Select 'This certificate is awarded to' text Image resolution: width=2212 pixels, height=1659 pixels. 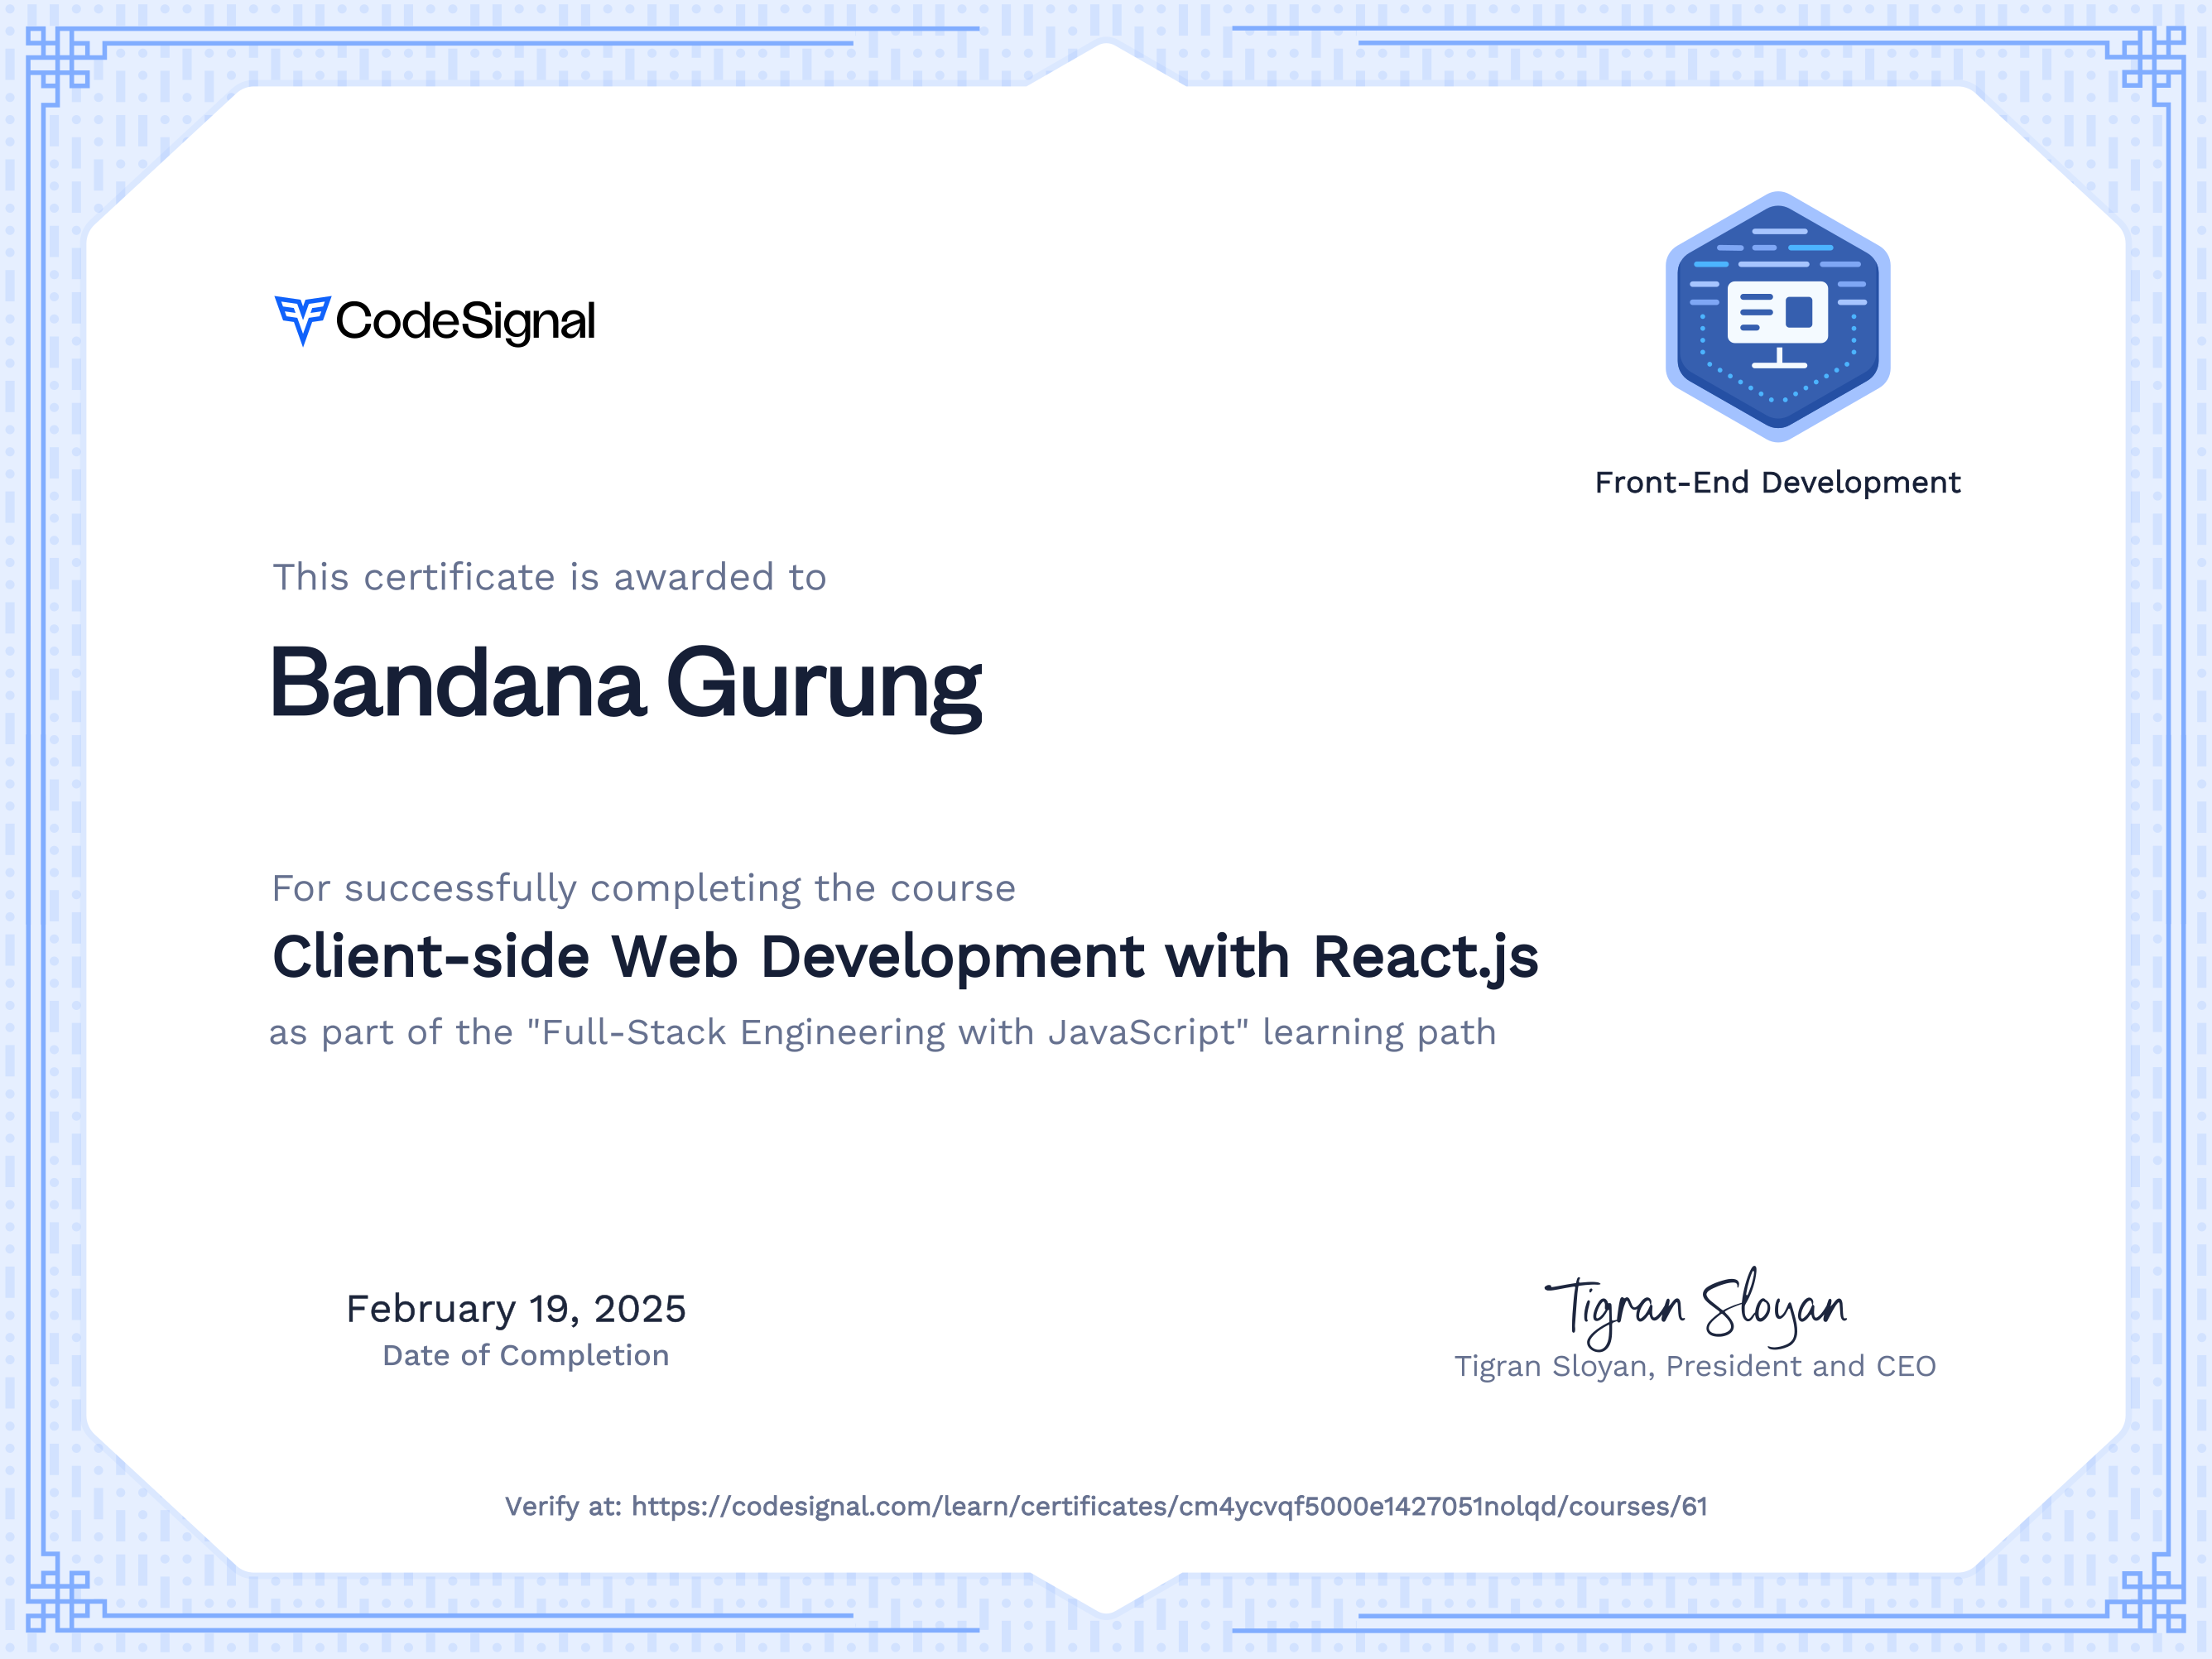point(549,577)
